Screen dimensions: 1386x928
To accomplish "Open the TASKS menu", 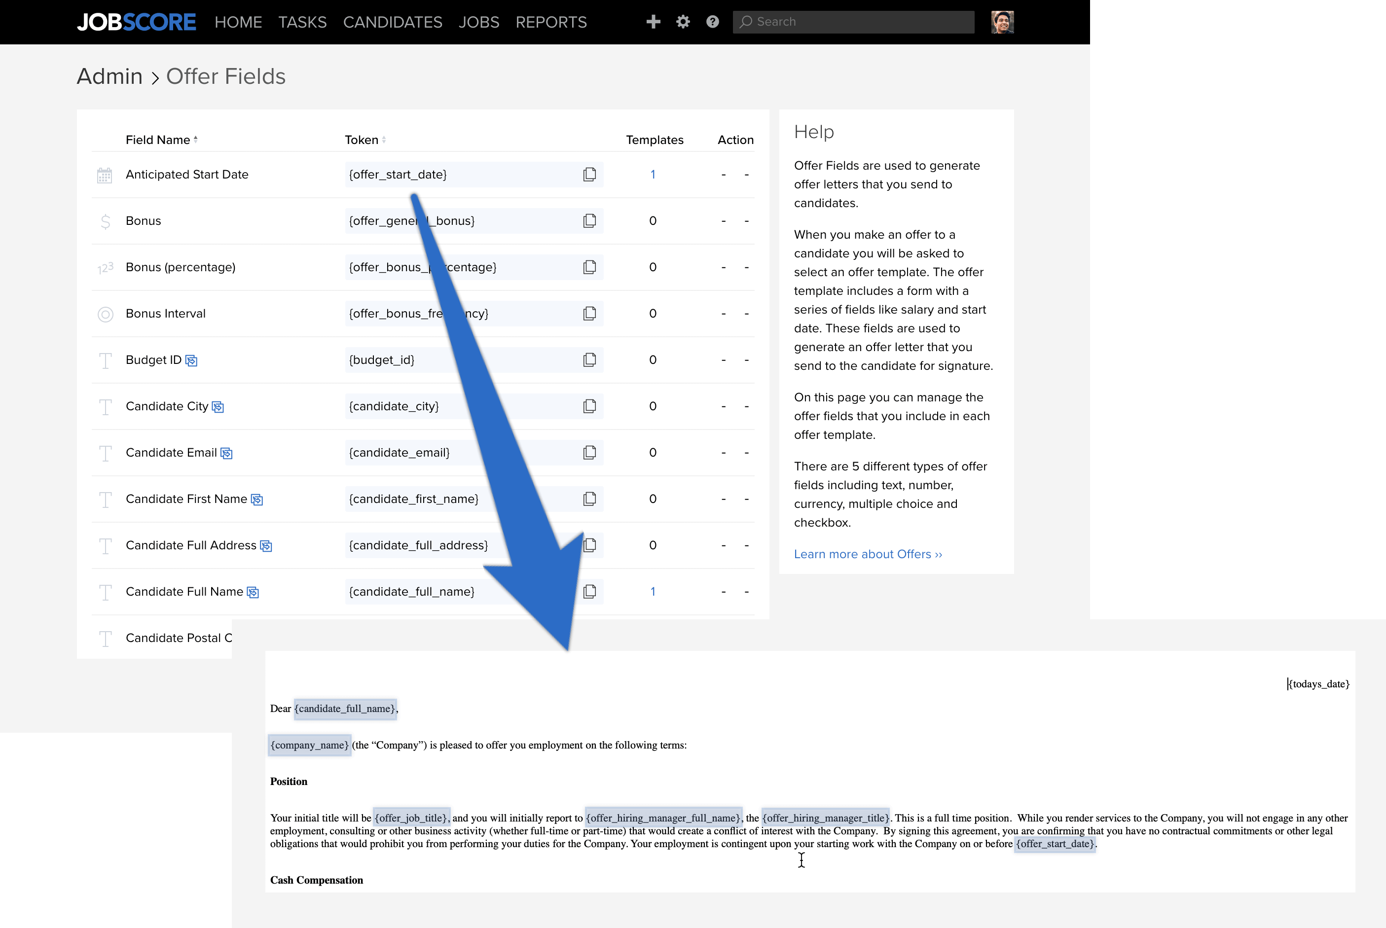I will coord(302,22).
